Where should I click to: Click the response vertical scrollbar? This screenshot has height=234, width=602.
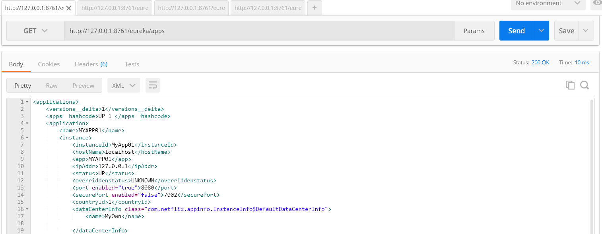pyautogui.click(x=592, y=167)
